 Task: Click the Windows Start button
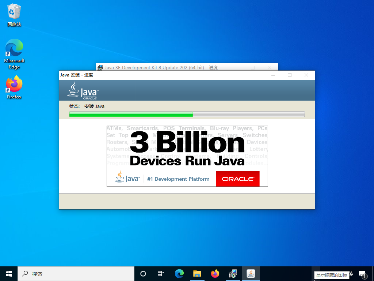(9, 274)
